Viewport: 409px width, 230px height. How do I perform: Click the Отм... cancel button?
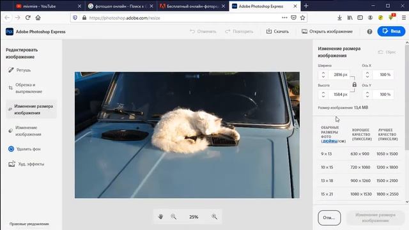329,218
